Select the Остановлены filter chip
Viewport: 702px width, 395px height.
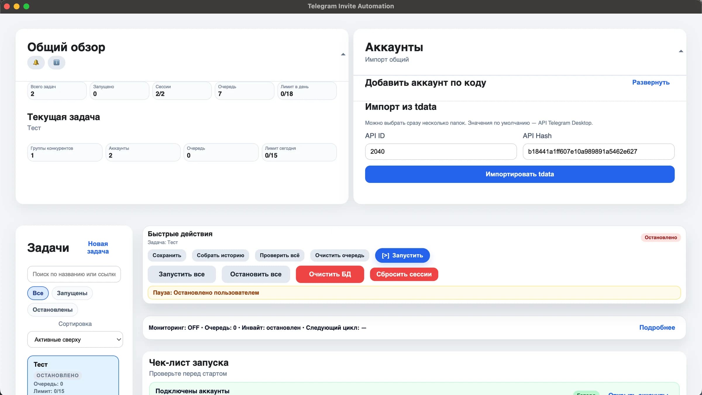(53, 310)
